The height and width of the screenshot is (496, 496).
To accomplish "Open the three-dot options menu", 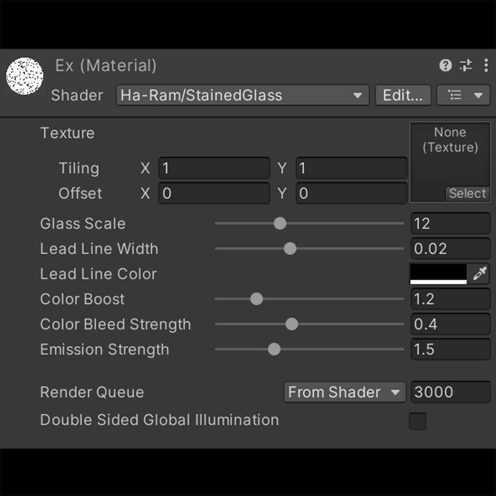I will pyautogui.click(x=486, y=65).
